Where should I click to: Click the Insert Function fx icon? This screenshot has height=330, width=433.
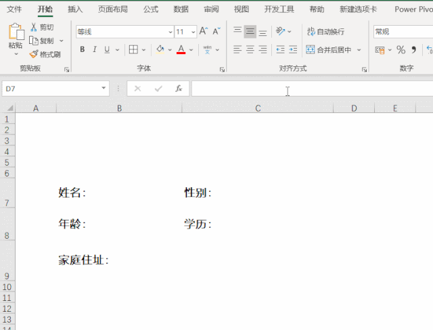tap(179, 89)
